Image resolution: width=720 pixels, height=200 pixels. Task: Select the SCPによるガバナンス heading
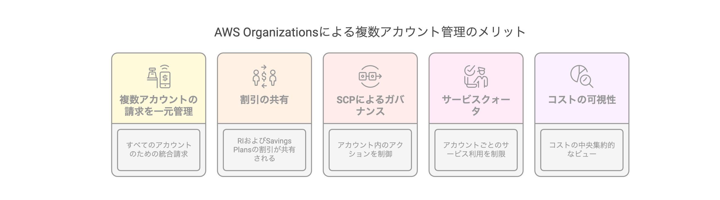[370, 105]
